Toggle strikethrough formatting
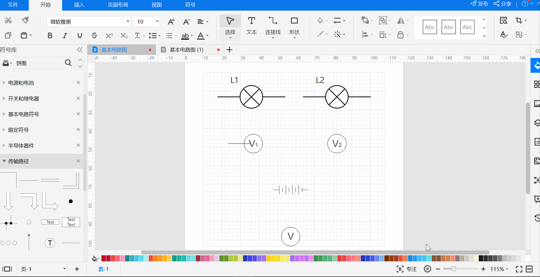The image size is (540, 277). (94, 35)
